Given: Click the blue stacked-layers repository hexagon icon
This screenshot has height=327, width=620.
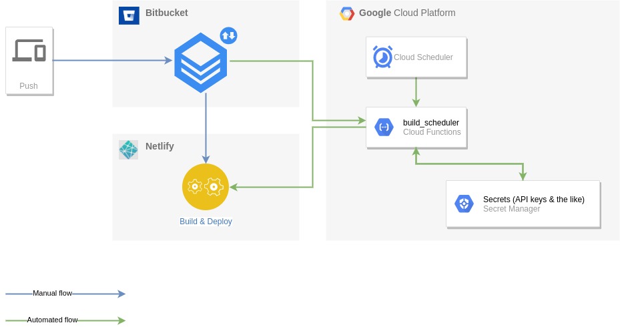Looking at the screenshot, I should coord(201,63).
